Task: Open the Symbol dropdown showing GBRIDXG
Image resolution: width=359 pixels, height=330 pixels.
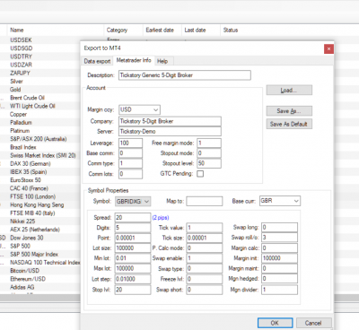Action: click(x=133, y=201)
